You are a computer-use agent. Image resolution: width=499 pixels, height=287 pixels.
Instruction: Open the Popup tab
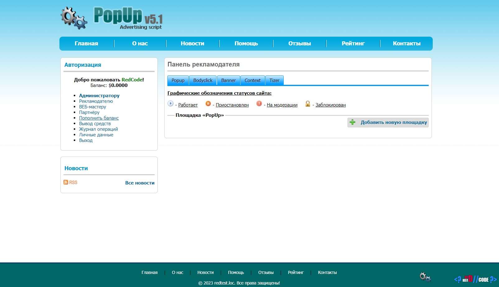(178, 80)
